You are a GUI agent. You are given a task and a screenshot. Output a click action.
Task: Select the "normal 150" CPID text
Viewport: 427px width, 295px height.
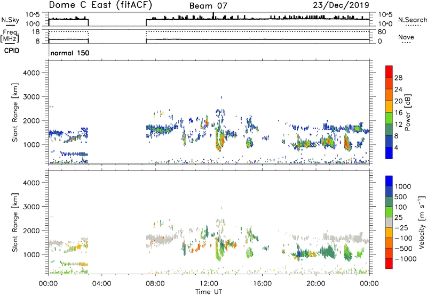pyautogui.click(x=70, y=53)
